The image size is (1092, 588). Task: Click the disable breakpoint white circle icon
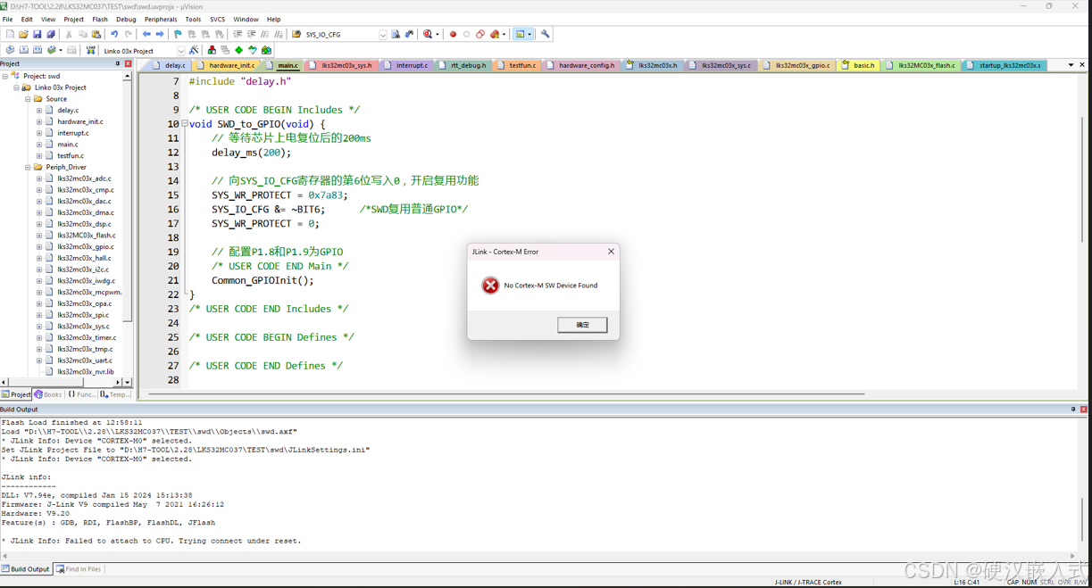coord(466,35)
